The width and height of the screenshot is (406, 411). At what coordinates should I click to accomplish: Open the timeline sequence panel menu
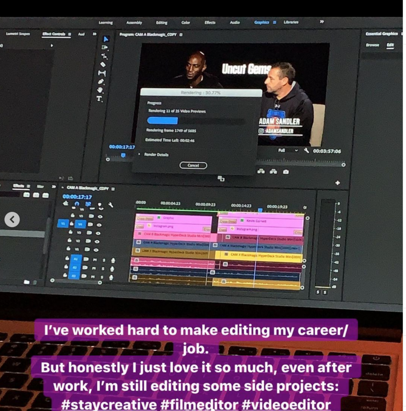pos(113,189)
